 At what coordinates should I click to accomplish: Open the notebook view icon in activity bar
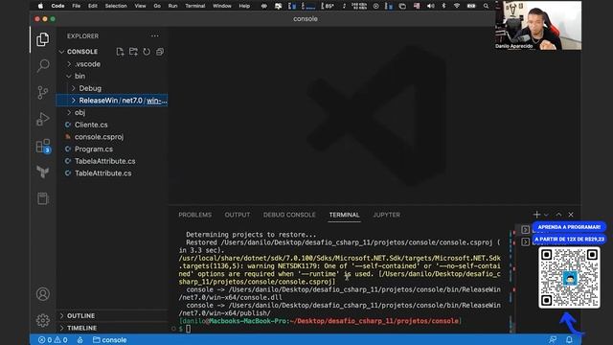[42, 198]
